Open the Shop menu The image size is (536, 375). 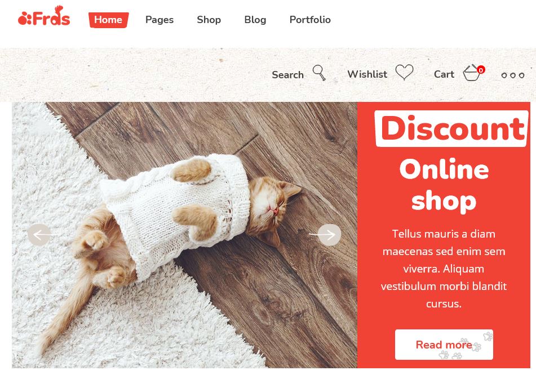[209, 20]
